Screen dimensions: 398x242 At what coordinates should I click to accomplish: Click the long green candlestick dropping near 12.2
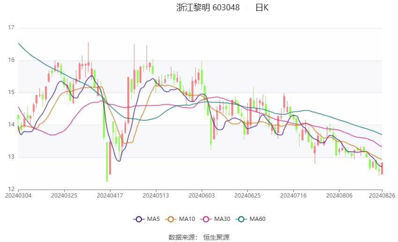click(x=107, y=162)
